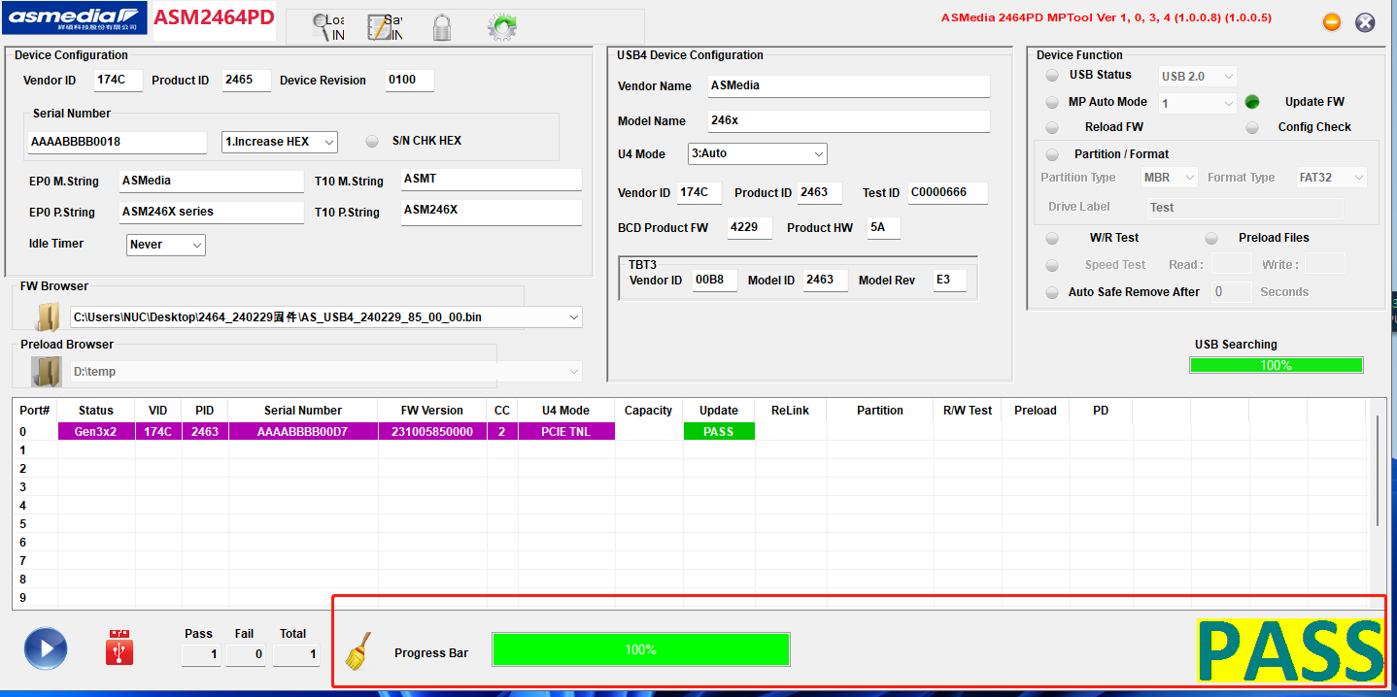This screenshot has height=697, width=1397.
Task: Toggle the Update FW radio button
Action: 1252,102
